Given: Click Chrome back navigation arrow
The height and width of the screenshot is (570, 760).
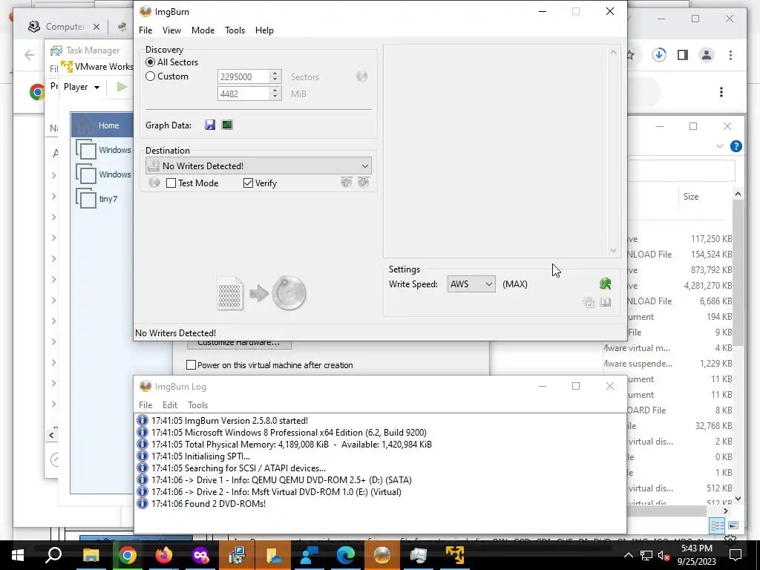Looking at the screenshot, I should point(30,55).
